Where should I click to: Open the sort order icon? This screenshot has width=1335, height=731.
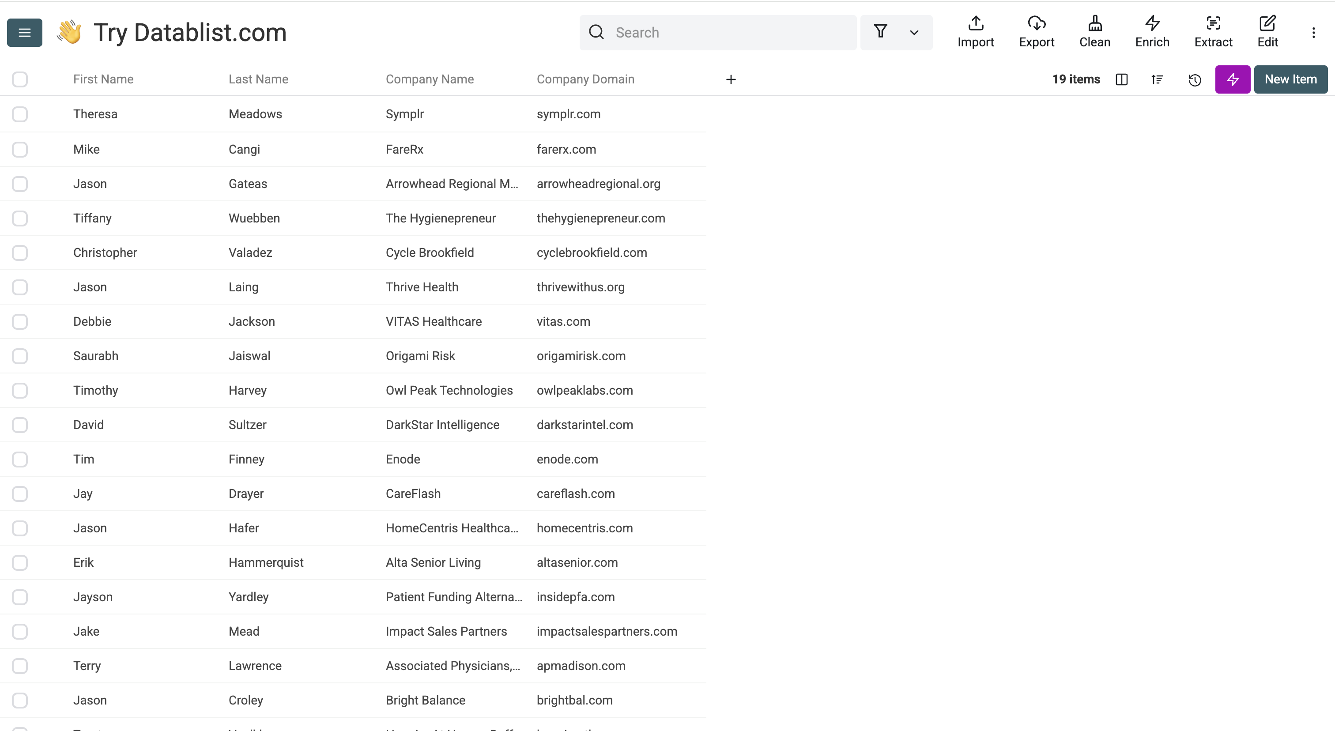(x=1157, y=79)
